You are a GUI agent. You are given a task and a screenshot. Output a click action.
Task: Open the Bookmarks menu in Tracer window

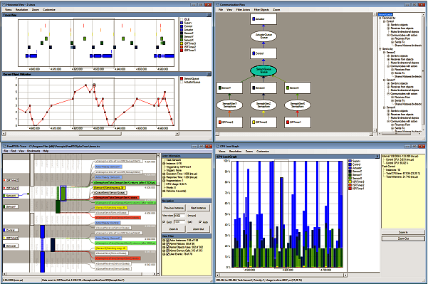(33, 151)
